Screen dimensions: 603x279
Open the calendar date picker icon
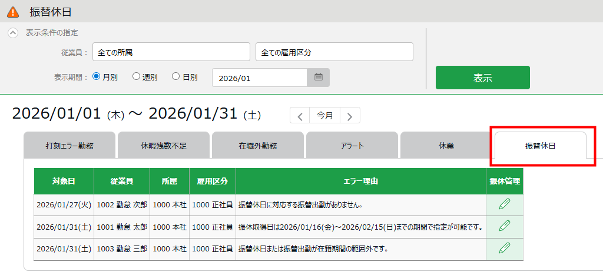pos(318,77)
